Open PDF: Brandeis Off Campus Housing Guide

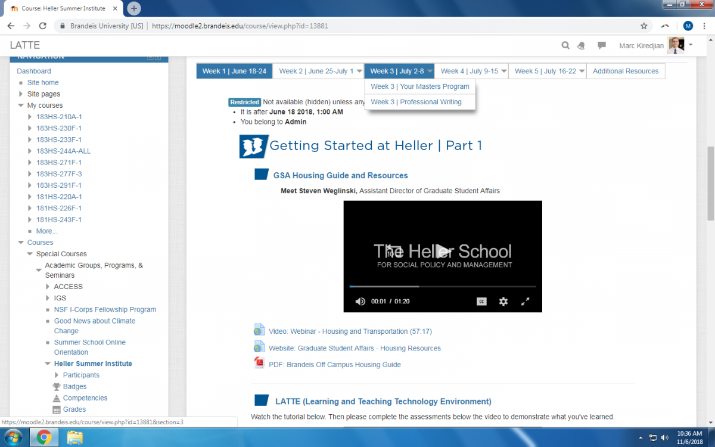[x=335, y=365]
